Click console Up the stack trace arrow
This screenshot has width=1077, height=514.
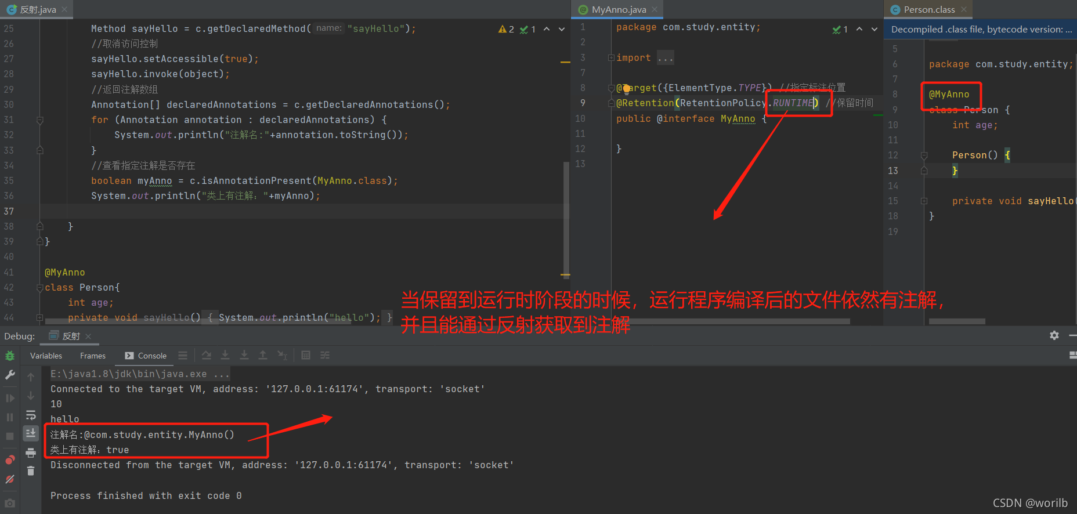tap(31, 377)
